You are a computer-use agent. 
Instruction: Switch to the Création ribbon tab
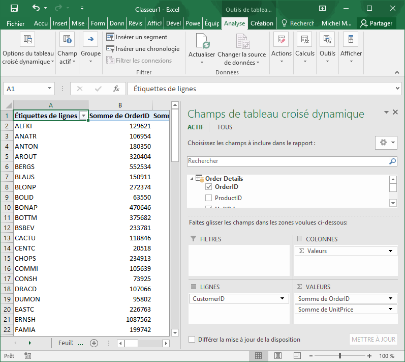(x=262, y=23)
